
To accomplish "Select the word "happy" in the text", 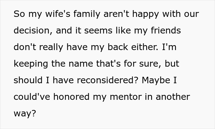I will click(146, 14).
